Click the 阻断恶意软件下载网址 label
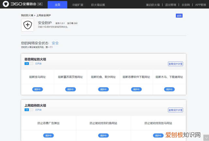The image size is (209, 141). click(136, 77)
